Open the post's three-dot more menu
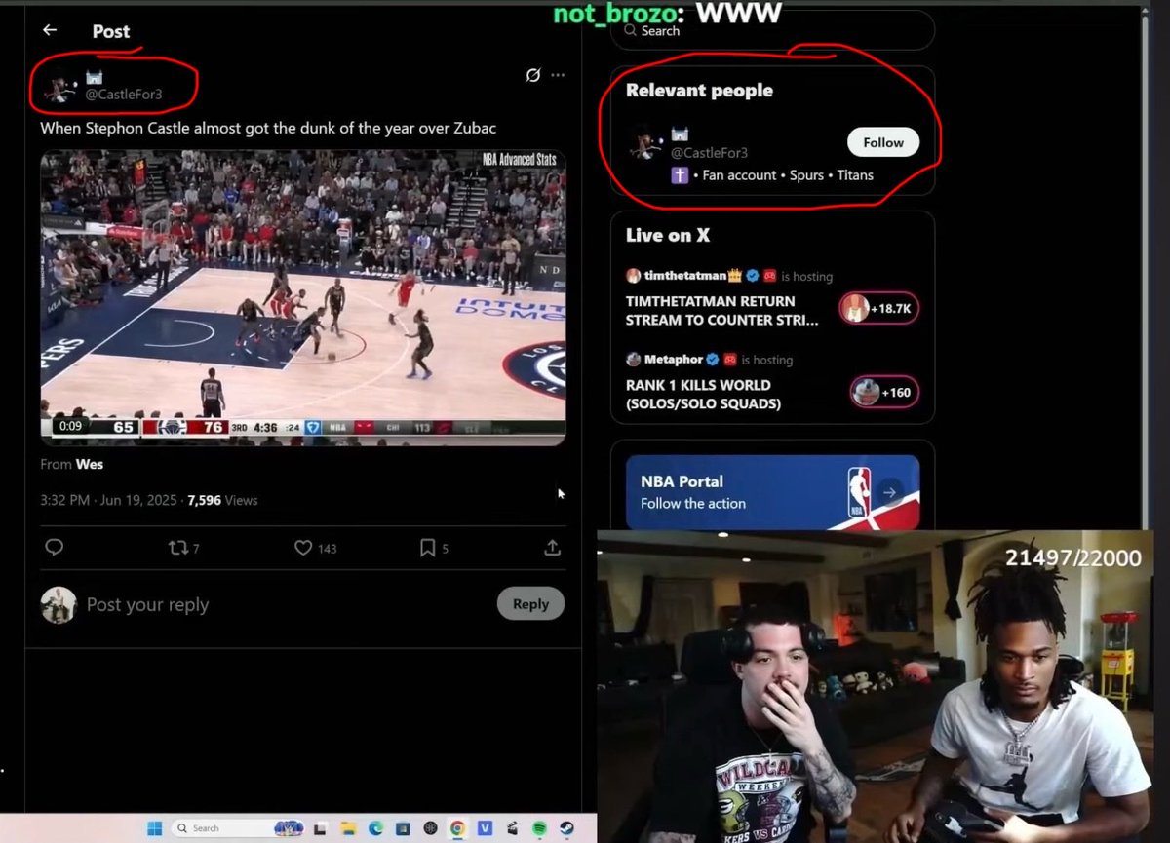This screenshot has width=1170, height=843. click(x=558, y=75)
